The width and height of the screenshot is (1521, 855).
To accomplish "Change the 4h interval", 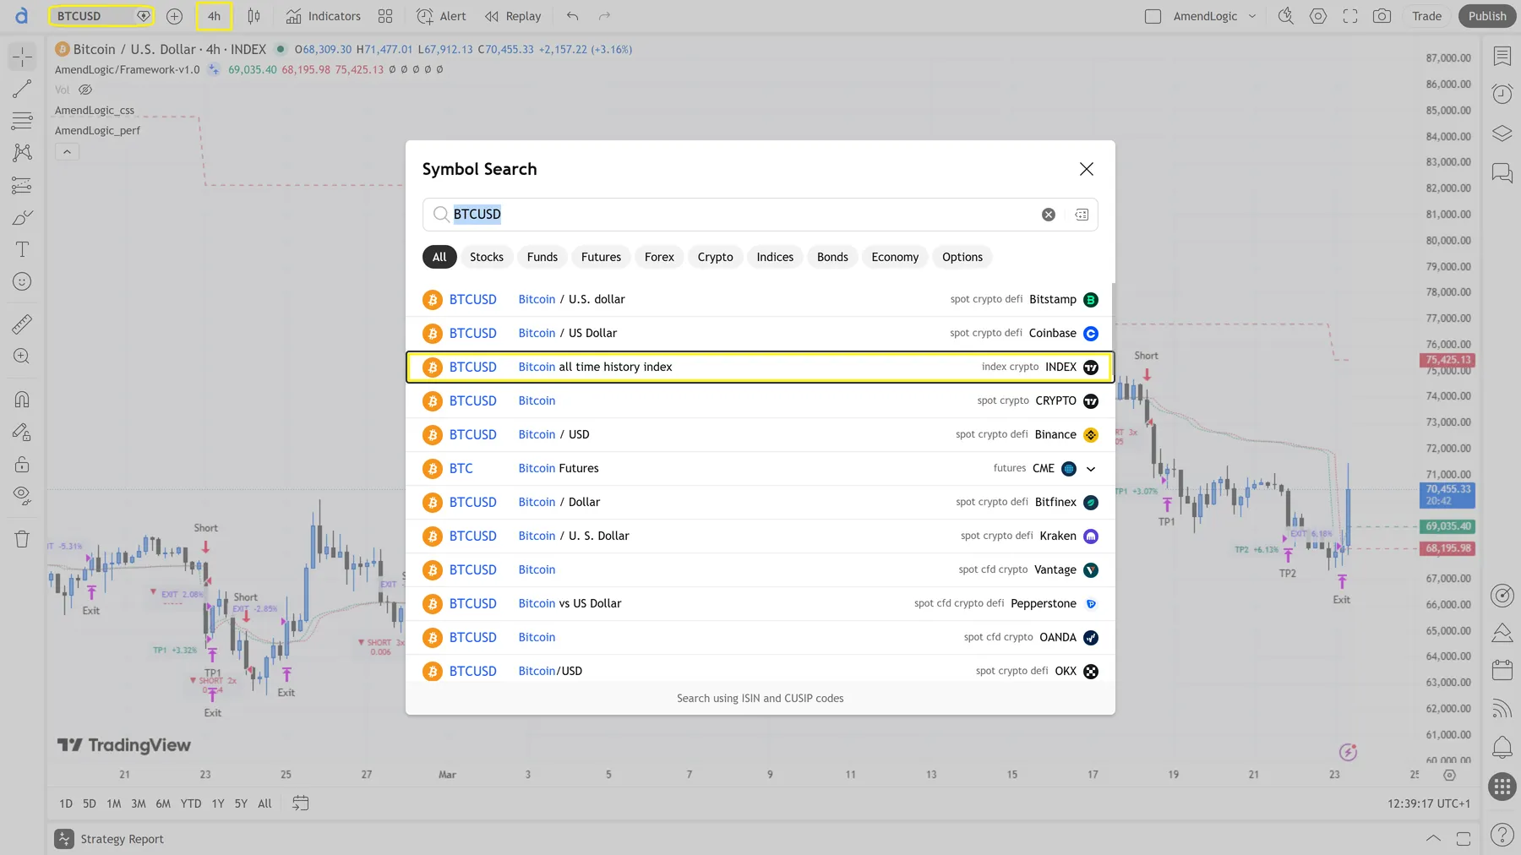I will click(x=214, y=16).
